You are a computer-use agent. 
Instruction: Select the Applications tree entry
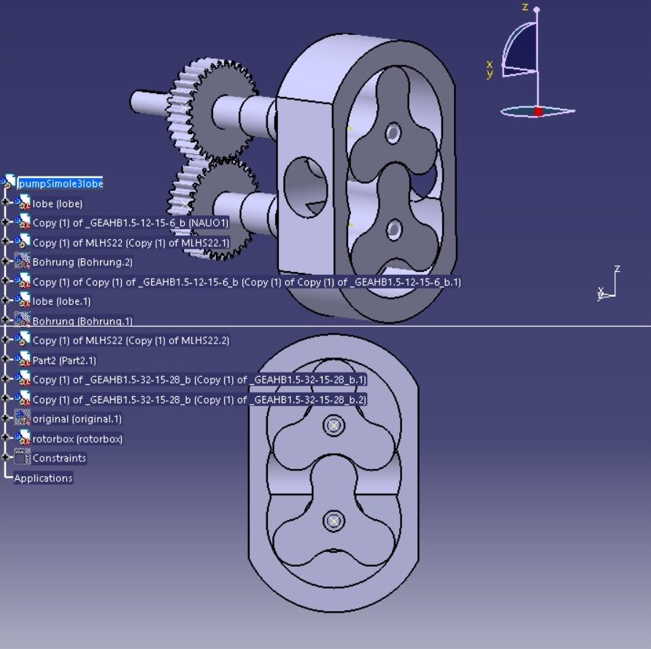[43, 478]
